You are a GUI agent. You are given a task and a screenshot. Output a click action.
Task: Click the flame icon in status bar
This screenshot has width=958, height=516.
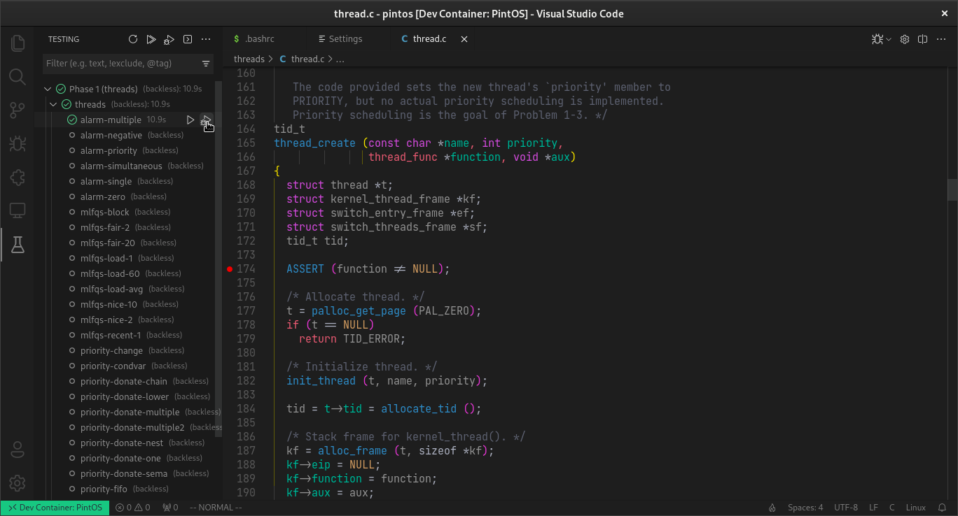point(772,508)
